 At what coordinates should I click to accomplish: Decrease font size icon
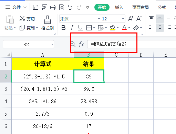coord(139,19)
